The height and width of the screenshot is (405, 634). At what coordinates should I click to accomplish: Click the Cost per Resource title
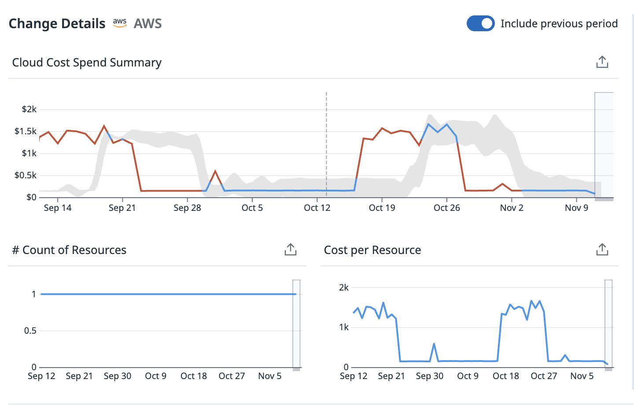coord(372,250)
